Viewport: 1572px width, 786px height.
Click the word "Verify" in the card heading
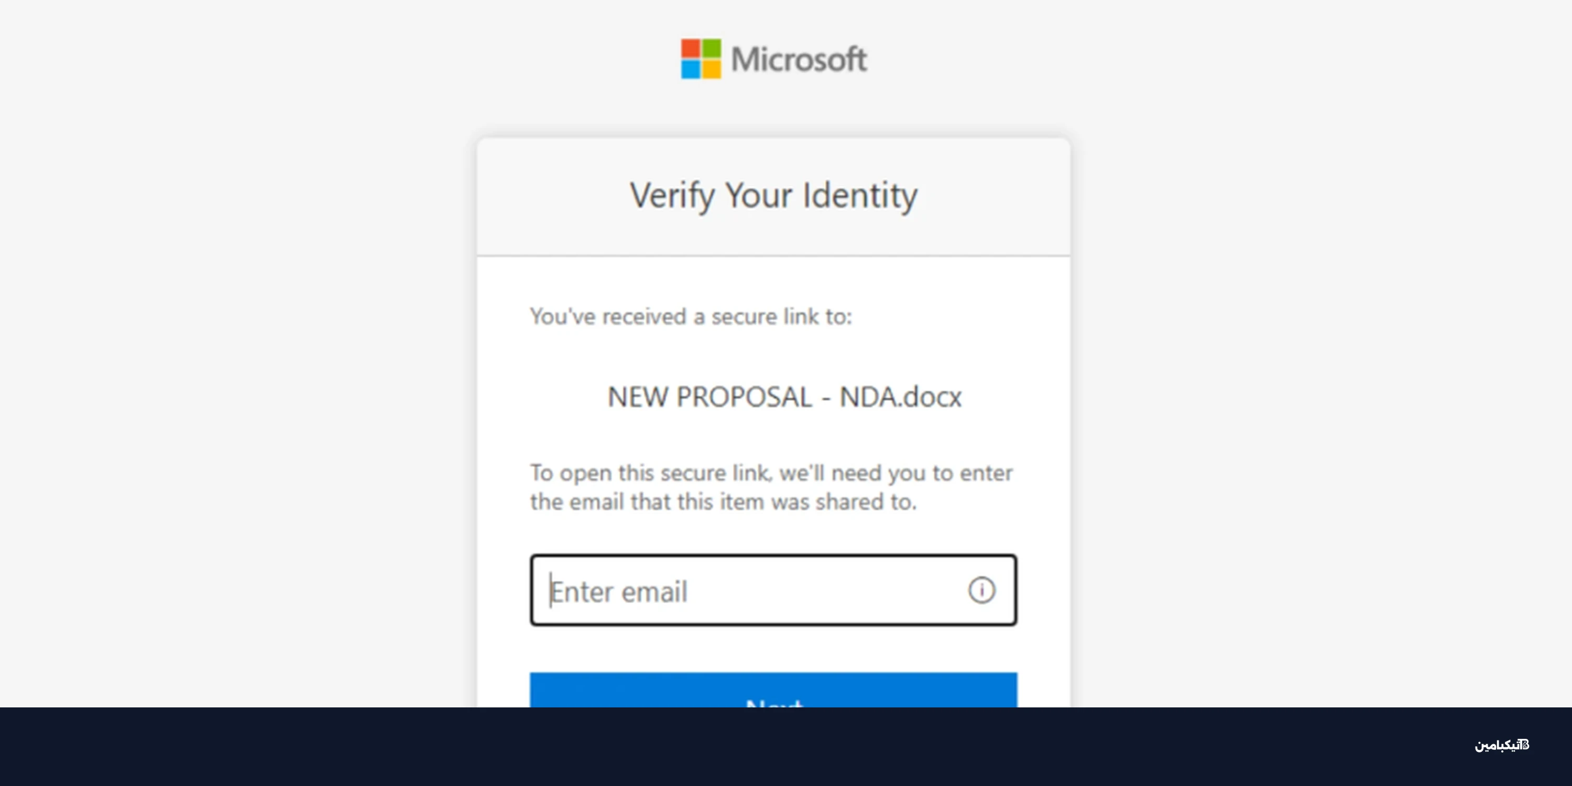click(672, 196)
